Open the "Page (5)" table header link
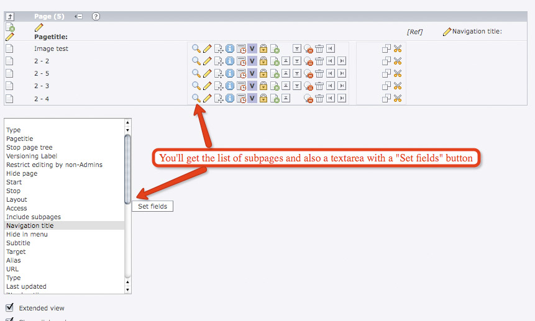This screenshot has height=321, width=535. pos(49,17)
